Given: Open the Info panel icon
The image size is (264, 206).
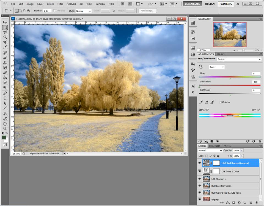Looking at the screenshot, I should click(x=193, y=54).
